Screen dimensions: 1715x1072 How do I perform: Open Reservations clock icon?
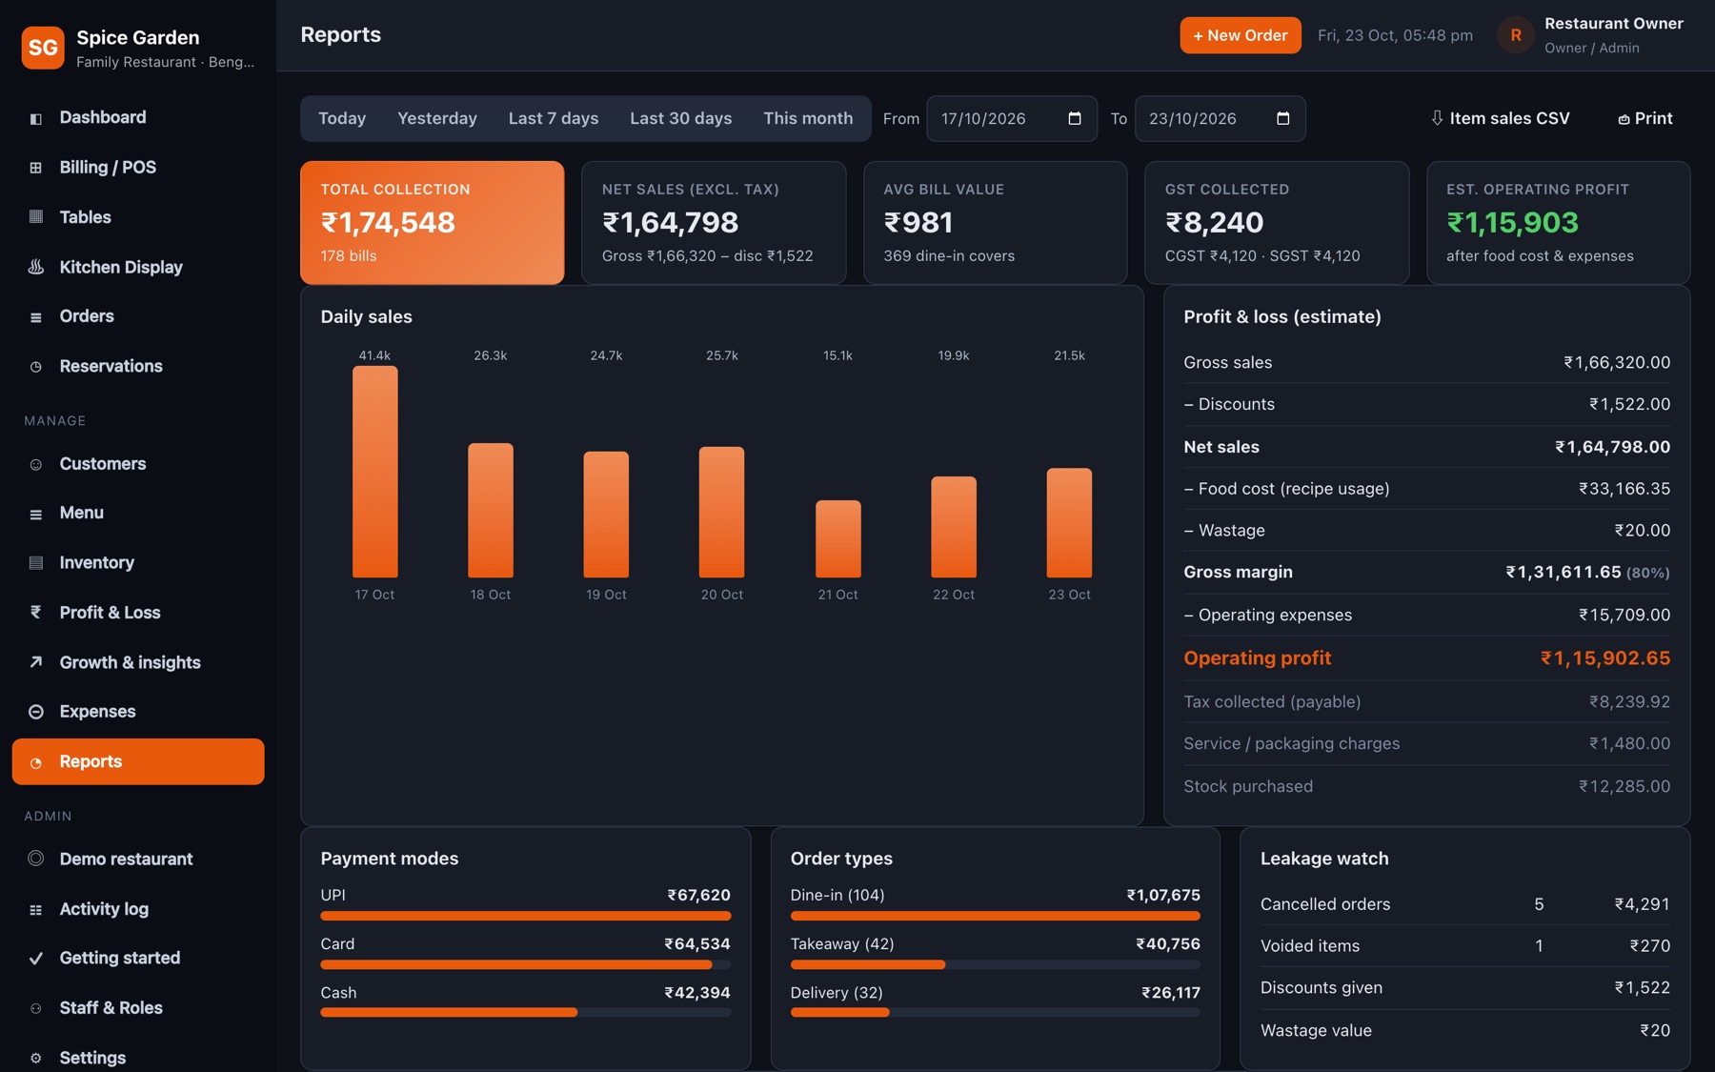35,367
